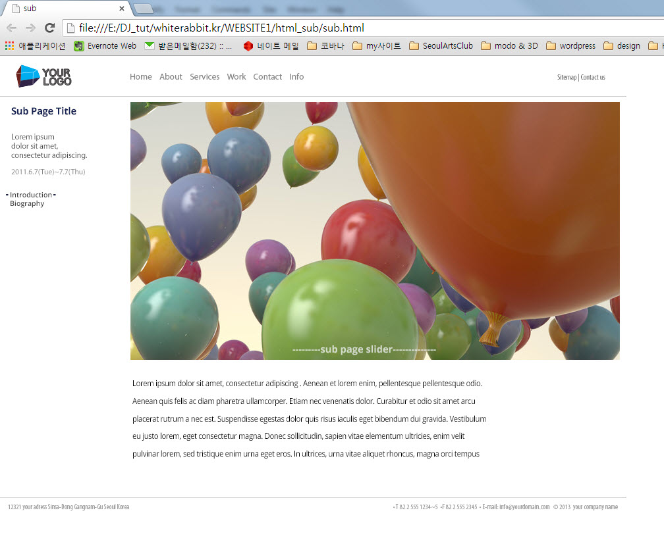Expand the SeoulArtsClub bookmark folder
This screenshot has width=664, height=550.
pyautogui.click(x=441, y=46)
